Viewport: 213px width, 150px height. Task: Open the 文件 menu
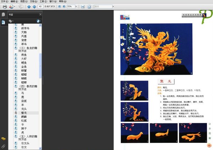tap(4, 1)
